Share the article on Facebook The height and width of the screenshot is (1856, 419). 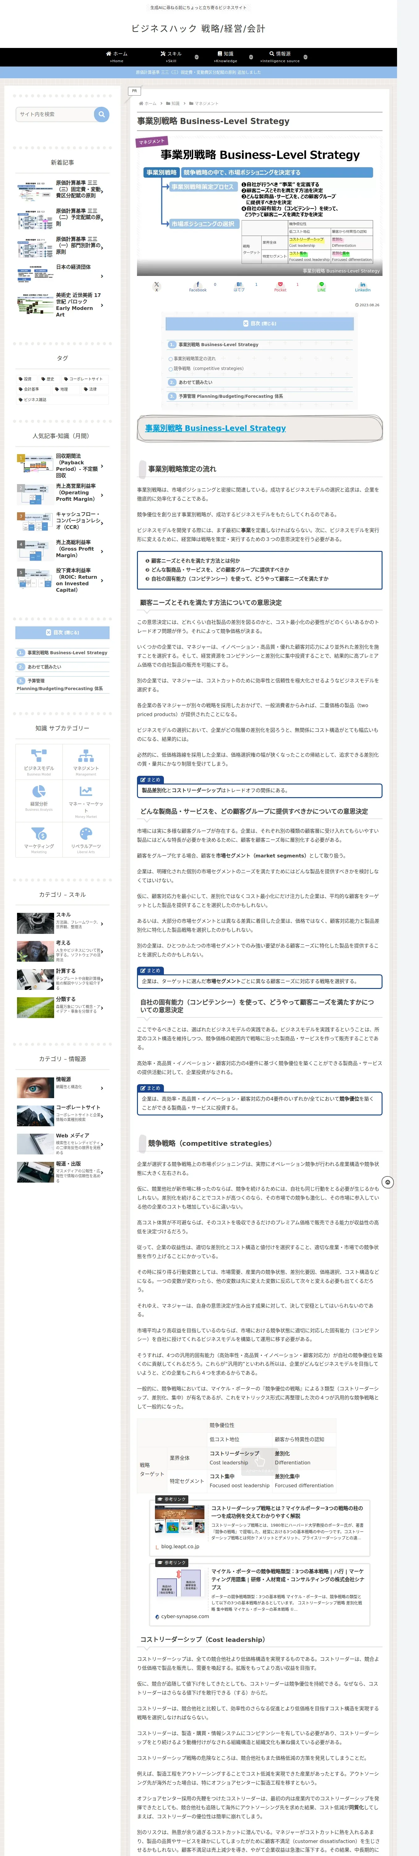(x=198, y=286)
